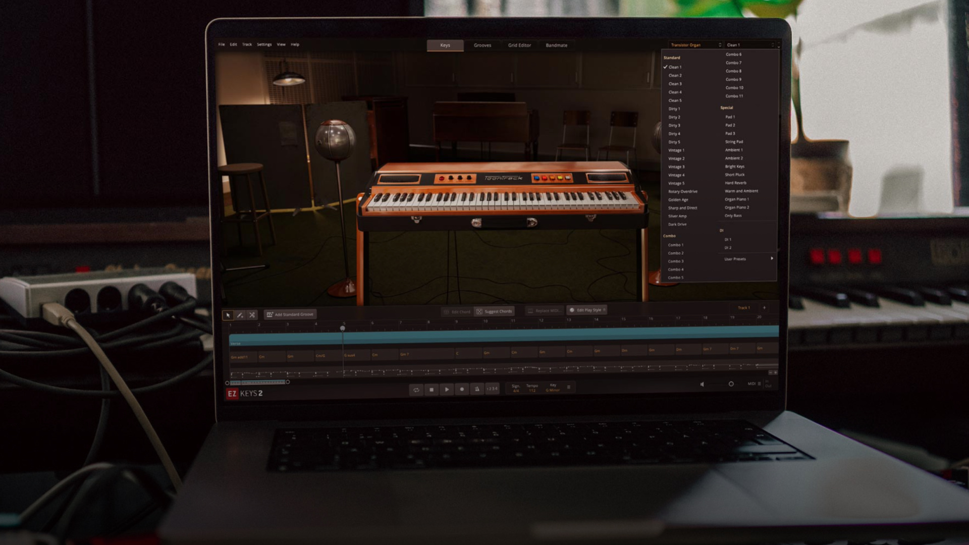Click the Suggest Chords button
Viewport: 969px width, 545px height.
(x=494, y=311)
